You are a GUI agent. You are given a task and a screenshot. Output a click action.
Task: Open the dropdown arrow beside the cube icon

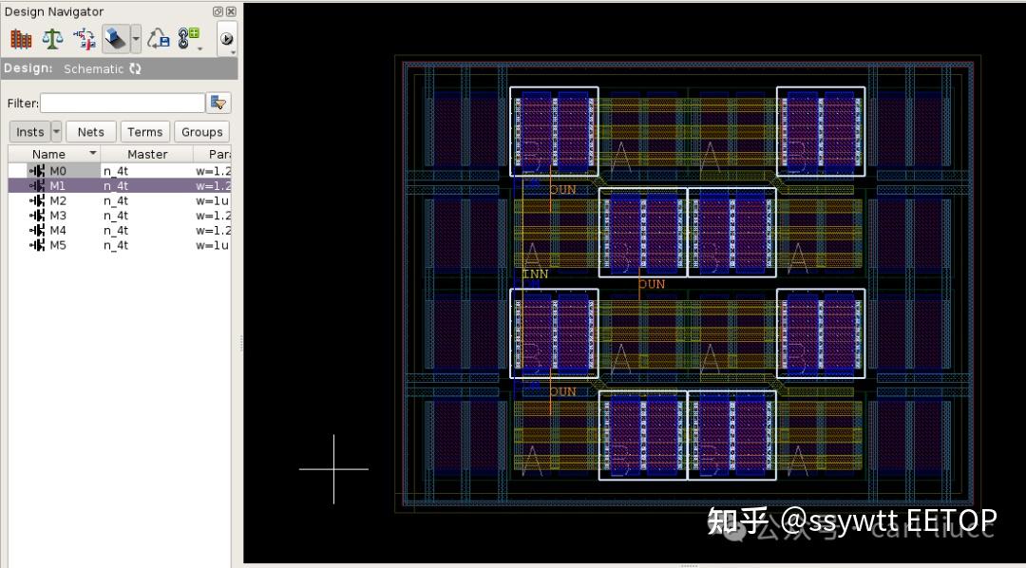tap(135, 38)
